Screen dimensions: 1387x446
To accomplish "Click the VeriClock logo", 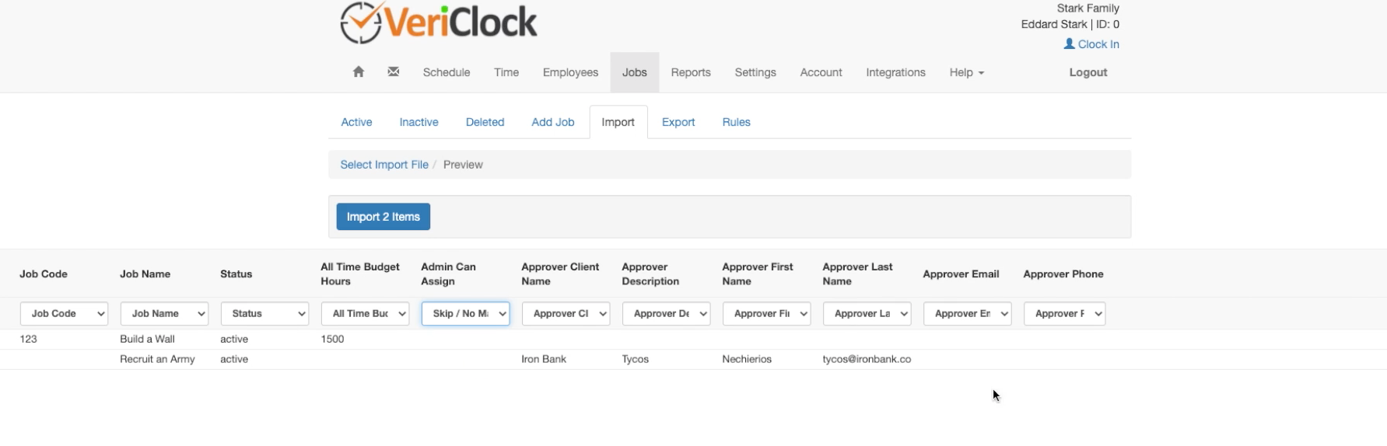I will [x=439, y=23].
